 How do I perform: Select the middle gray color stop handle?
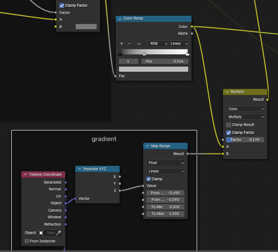click(144, 54)
